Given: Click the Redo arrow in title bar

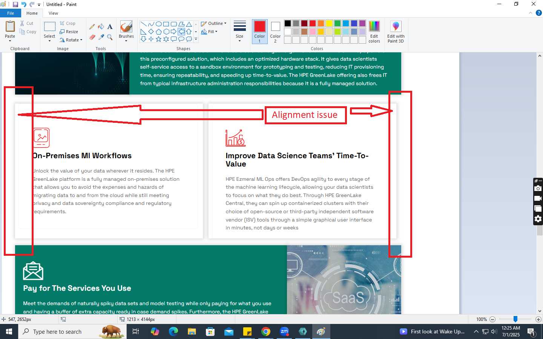Looking at the screenshot, I should pos(32,5).
